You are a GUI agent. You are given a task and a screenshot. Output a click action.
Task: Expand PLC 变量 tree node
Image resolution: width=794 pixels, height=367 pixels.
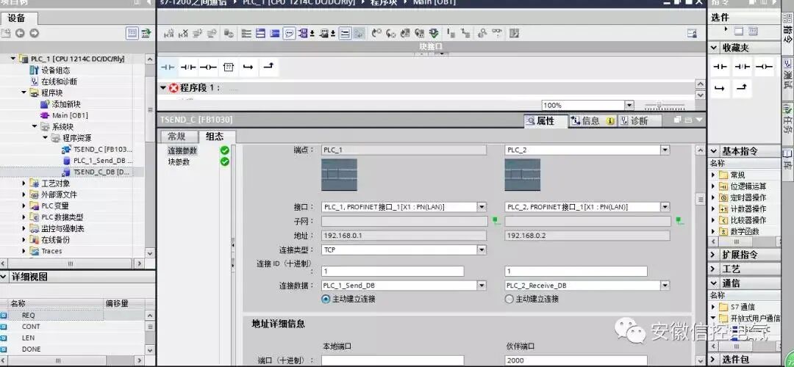[24, 206]
